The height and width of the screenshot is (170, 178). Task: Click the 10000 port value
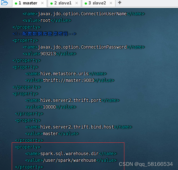(x=49, y=107)
